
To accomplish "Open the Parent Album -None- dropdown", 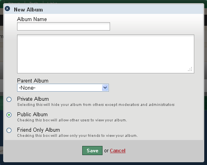I will pyautogui.click(x=63, y=88).
